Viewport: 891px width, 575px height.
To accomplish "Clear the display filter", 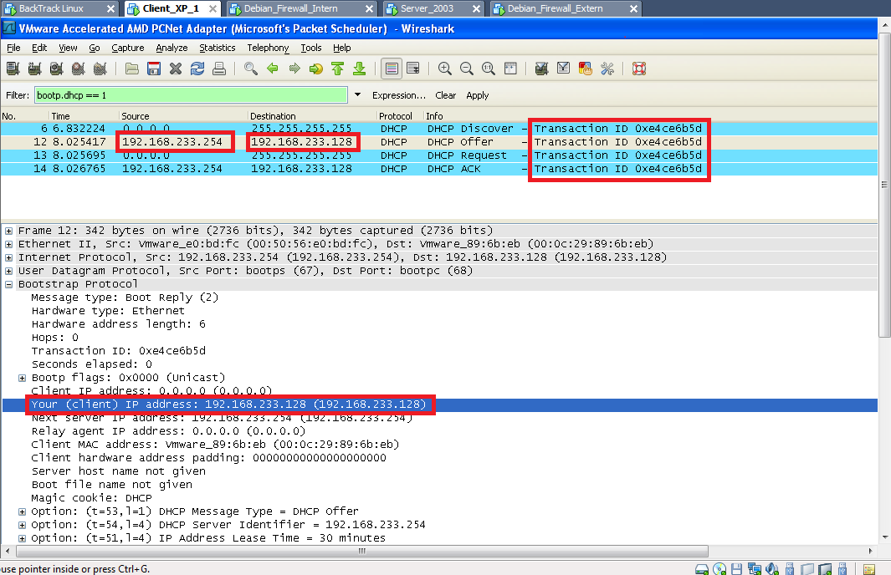I will (445, 95).
